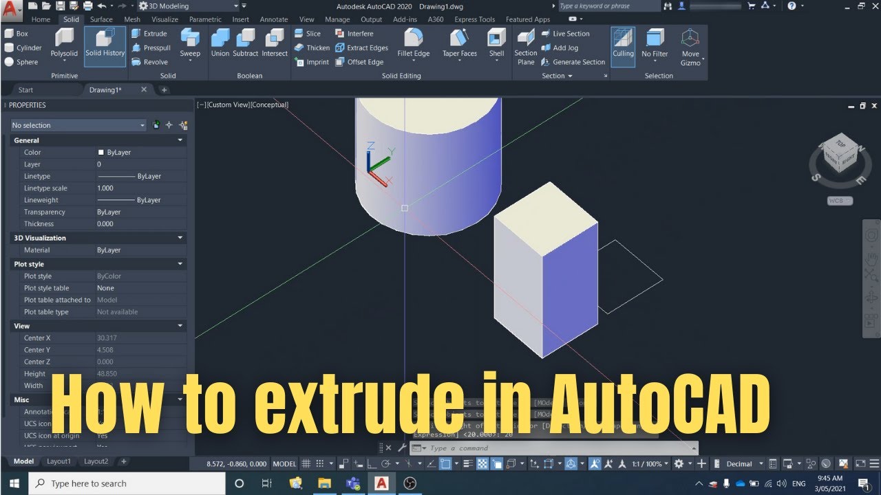881x495 pixels.
Task: Switch to the Visualize ribbon tab
Action: pyautogui.click(x=164, y=19)
